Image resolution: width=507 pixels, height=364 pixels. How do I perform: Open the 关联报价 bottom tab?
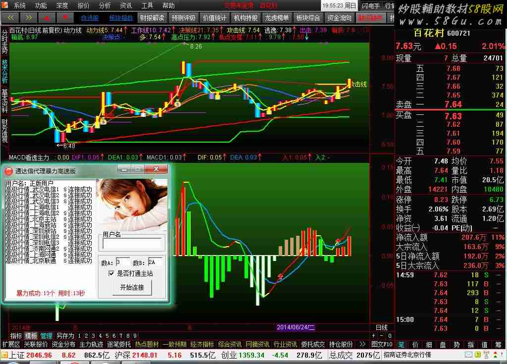36,345
